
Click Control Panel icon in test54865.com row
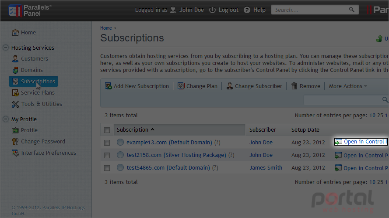(x=338, y=168)
